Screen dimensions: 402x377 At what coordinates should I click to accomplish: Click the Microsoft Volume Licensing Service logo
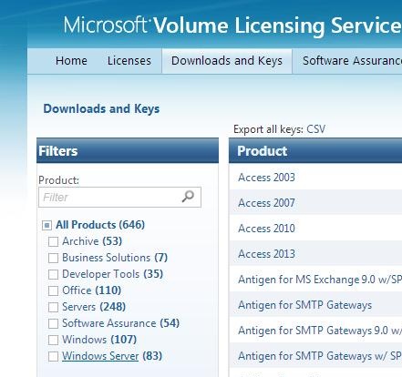tap(232, 25)
